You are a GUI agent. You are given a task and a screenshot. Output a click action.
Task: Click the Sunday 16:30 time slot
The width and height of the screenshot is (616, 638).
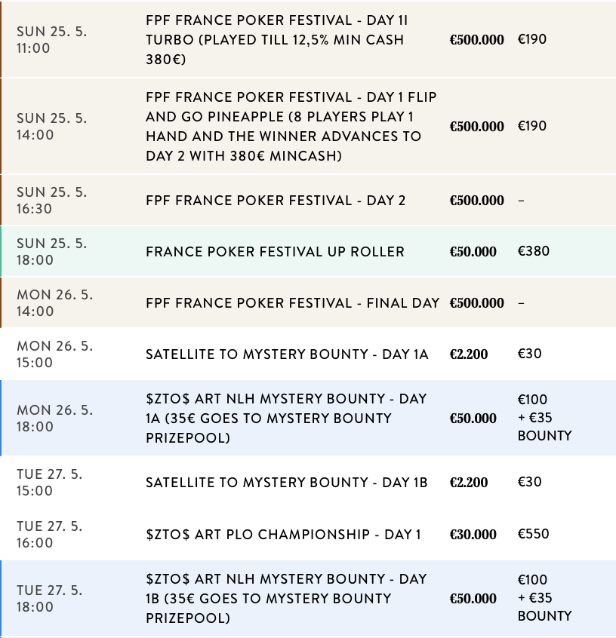[51, 201]
